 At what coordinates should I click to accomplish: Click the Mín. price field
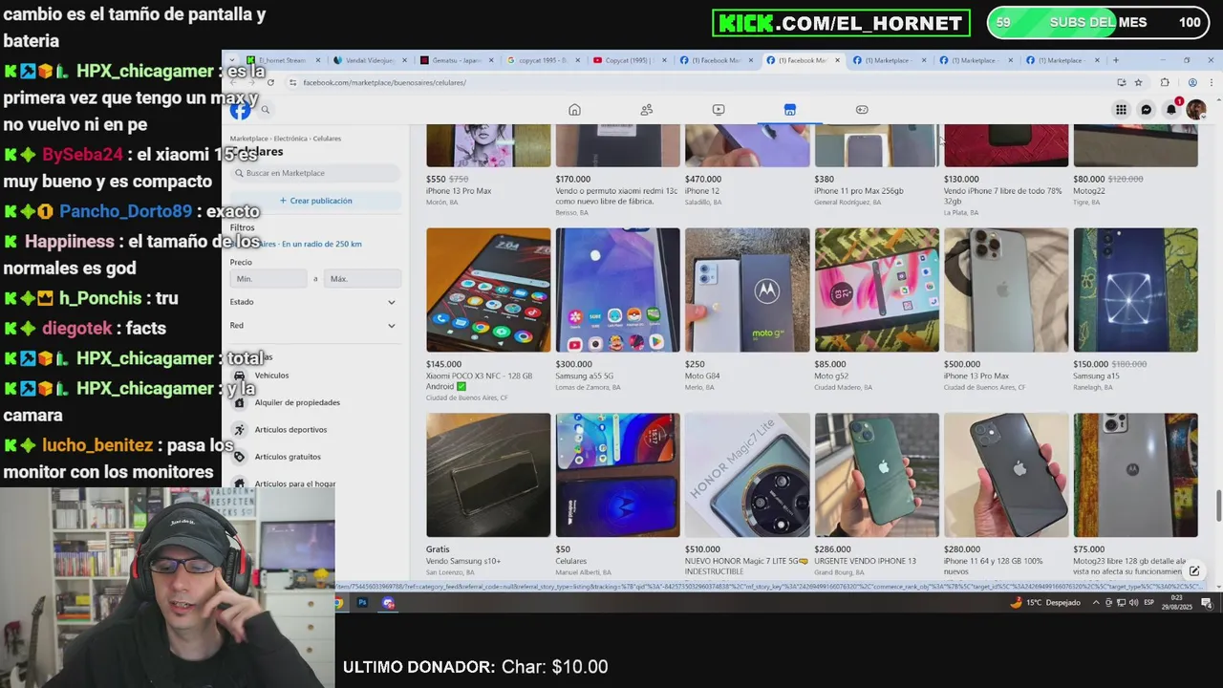tap(268, 279)
